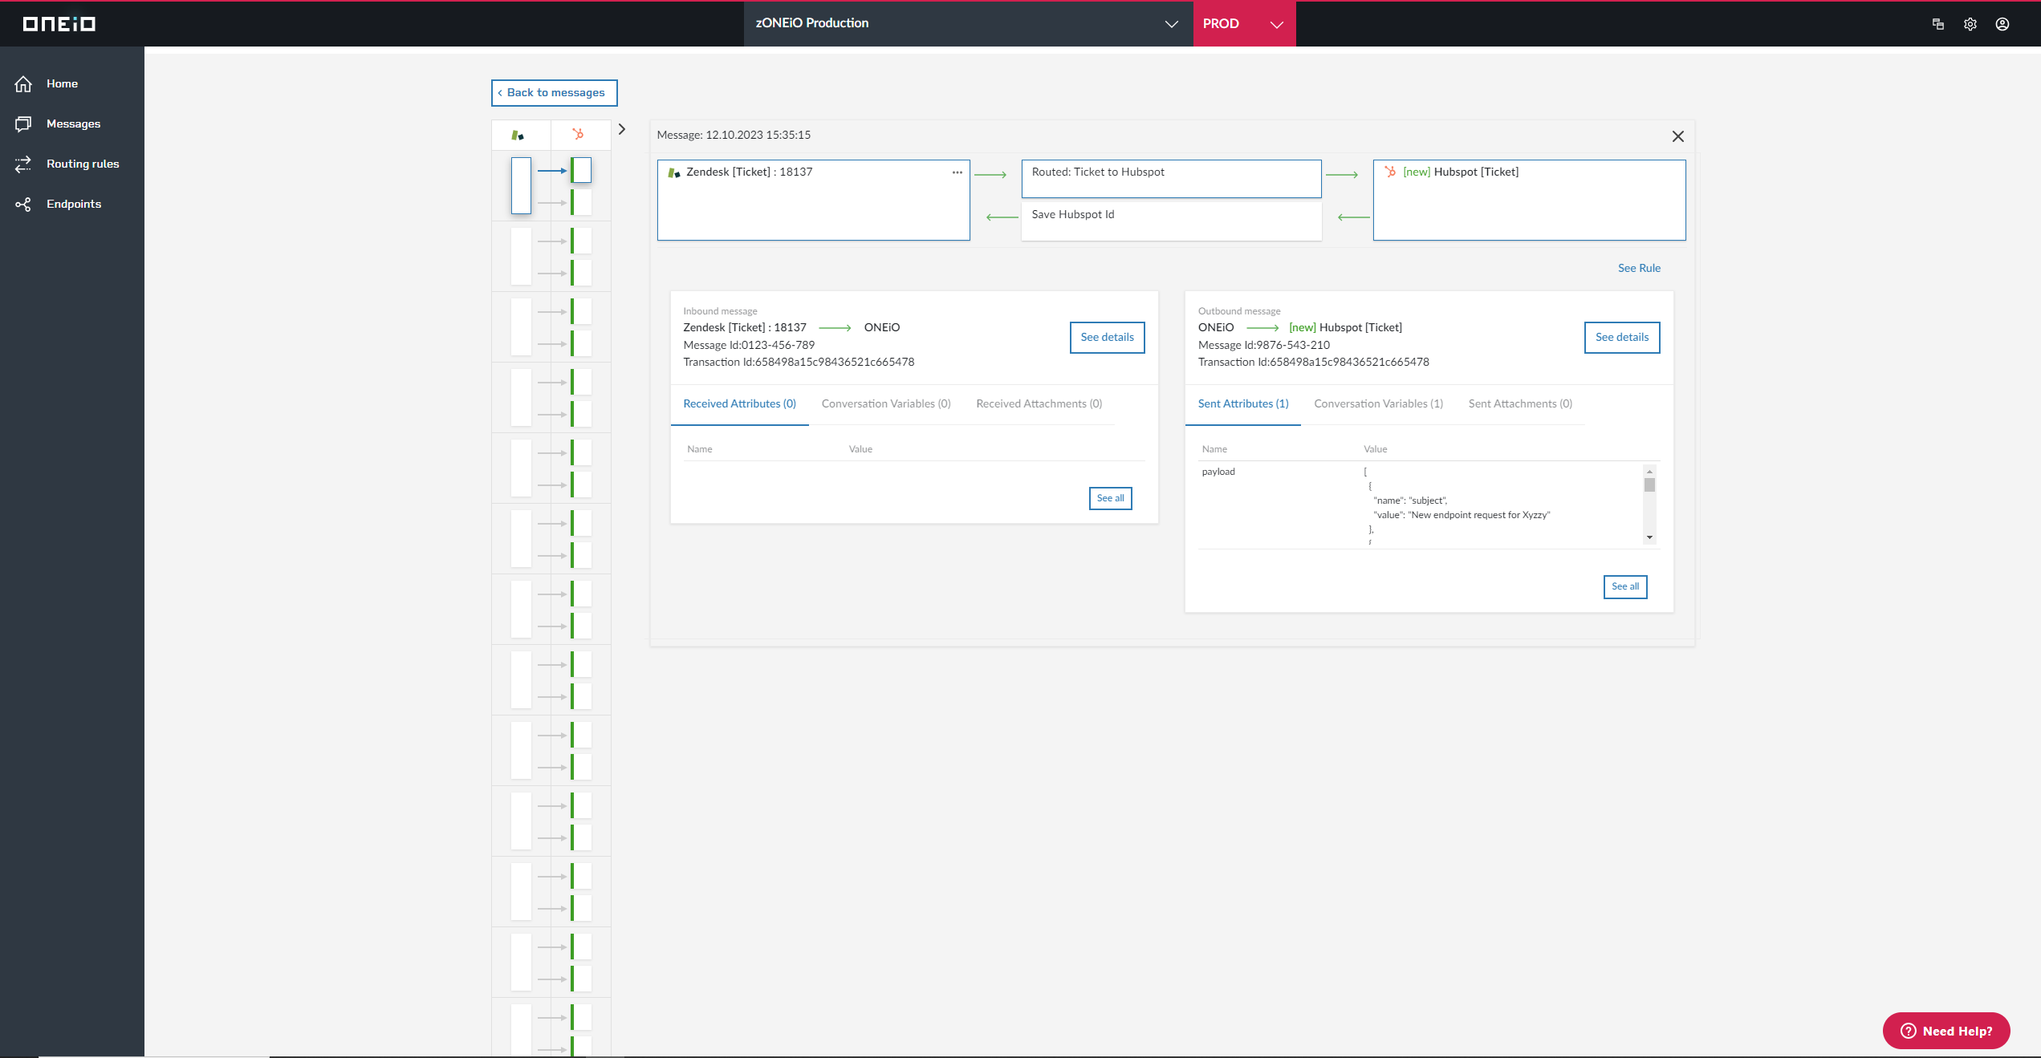Click the payload scrollbar up arrow

click(1649, 471)
